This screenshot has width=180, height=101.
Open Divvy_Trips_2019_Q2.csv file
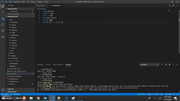[x=17, y=71]
